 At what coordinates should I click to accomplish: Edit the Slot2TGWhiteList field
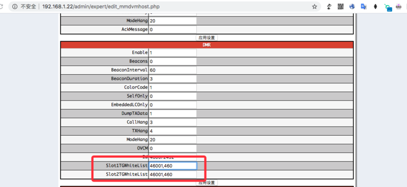172,174
